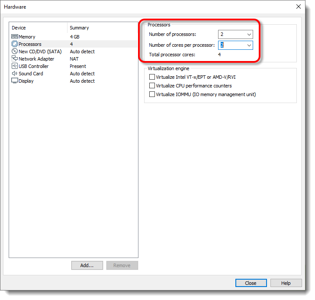This screenshot has width=315, height=300.
Task: Close the Hardware dialog with X
Action: point(299,6)
